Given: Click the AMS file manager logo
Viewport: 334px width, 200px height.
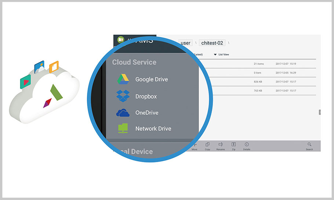Looking at the screenshot, I should (121, 40).
